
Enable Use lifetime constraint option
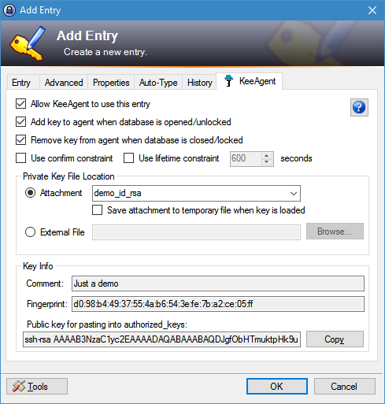(128, 158)
